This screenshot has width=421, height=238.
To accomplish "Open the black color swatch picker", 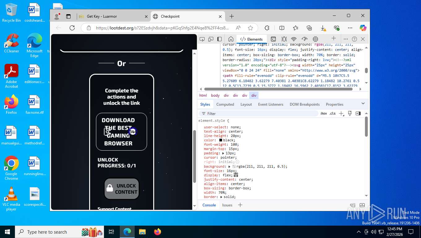I will tap(221, 140).
